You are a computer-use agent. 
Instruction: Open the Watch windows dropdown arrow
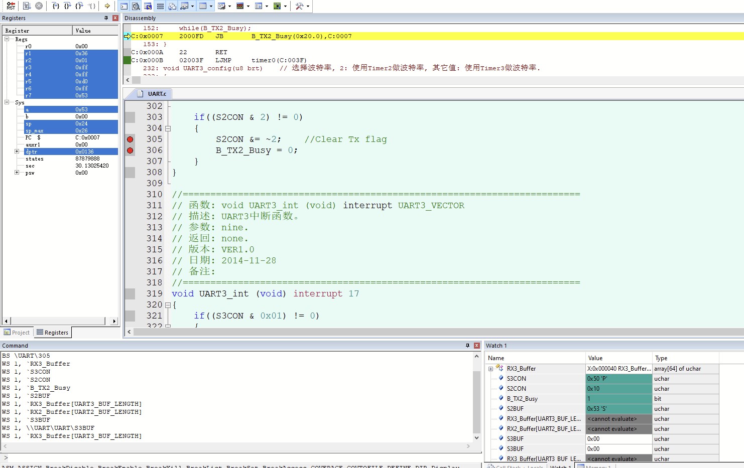[192, 6]
